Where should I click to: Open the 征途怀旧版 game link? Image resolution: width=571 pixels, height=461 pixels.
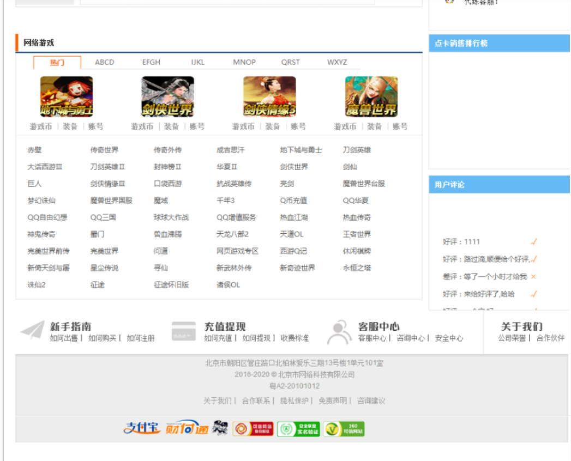point(171,284)
